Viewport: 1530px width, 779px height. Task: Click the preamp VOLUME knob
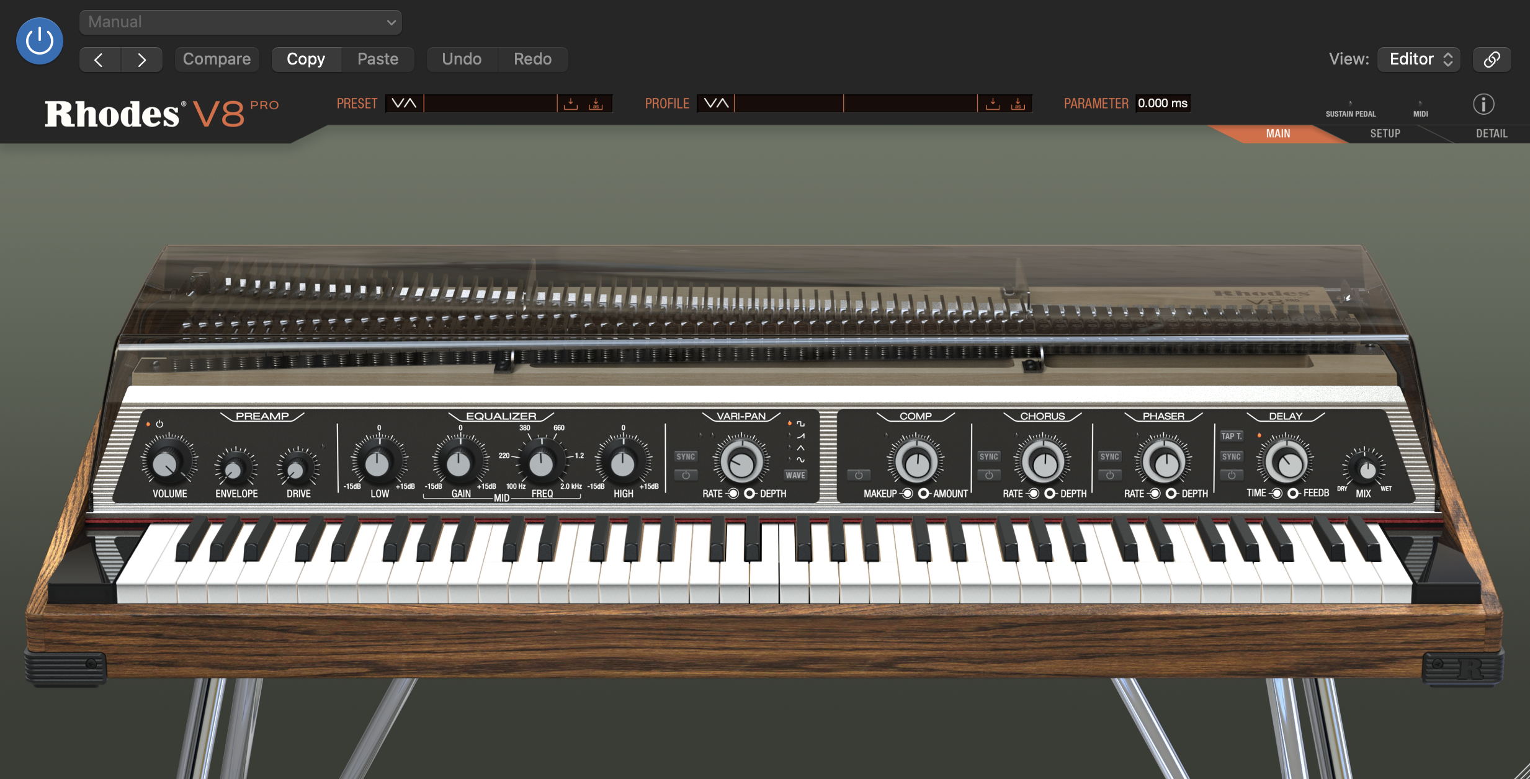pyautogui.click(x=165, y=464)
